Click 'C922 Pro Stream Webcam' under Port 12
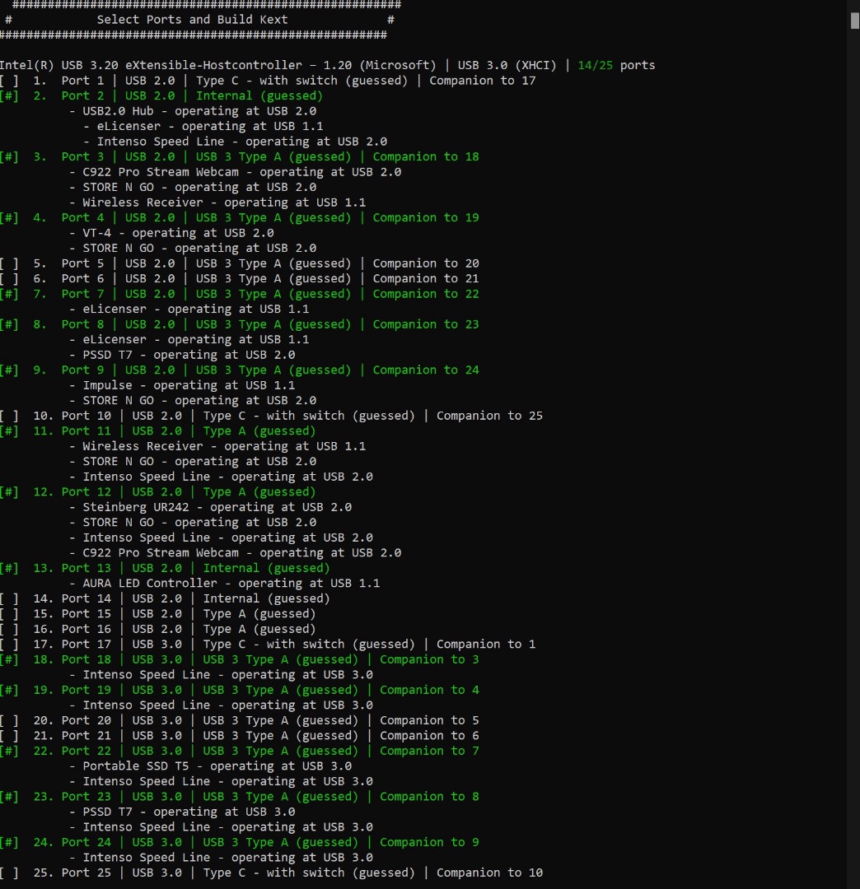860x889 pixels. (x=235, y=553)
